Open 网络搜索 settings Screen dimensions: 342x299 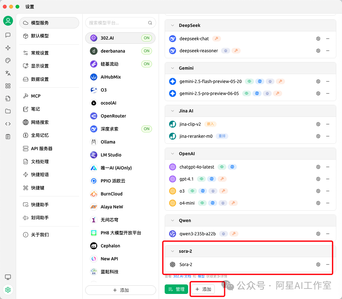[49, 122]
